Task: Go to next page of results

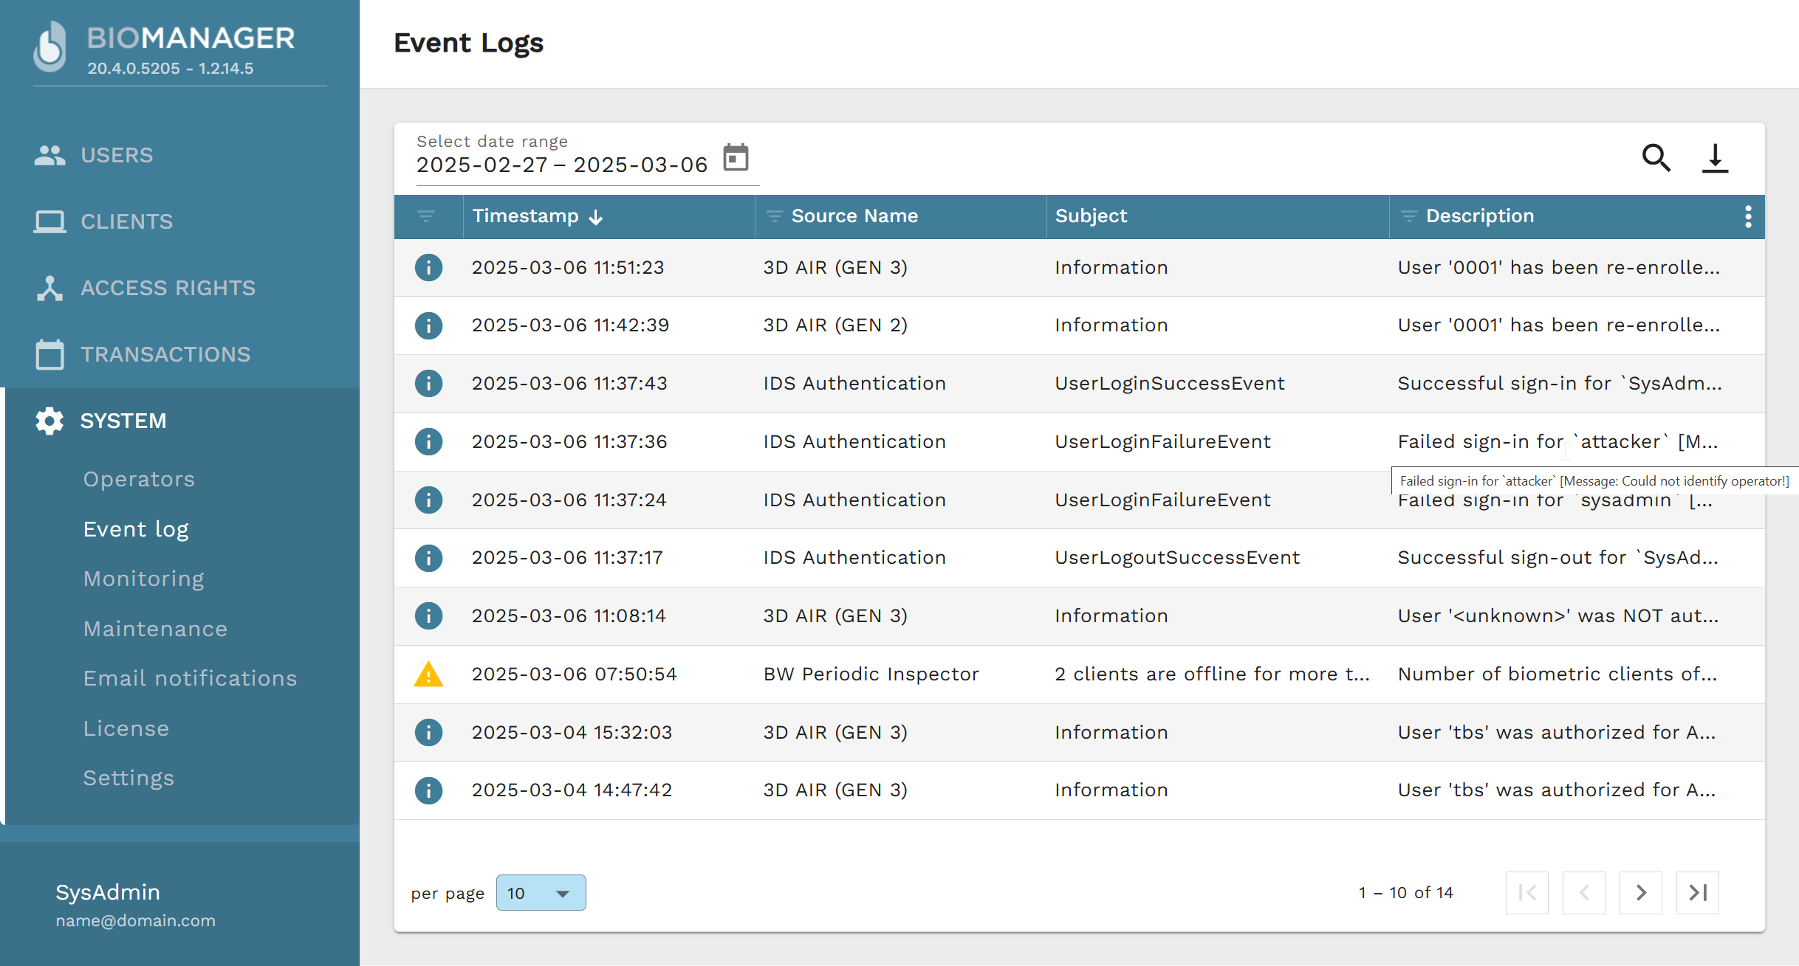Action: pos(1640,893)
